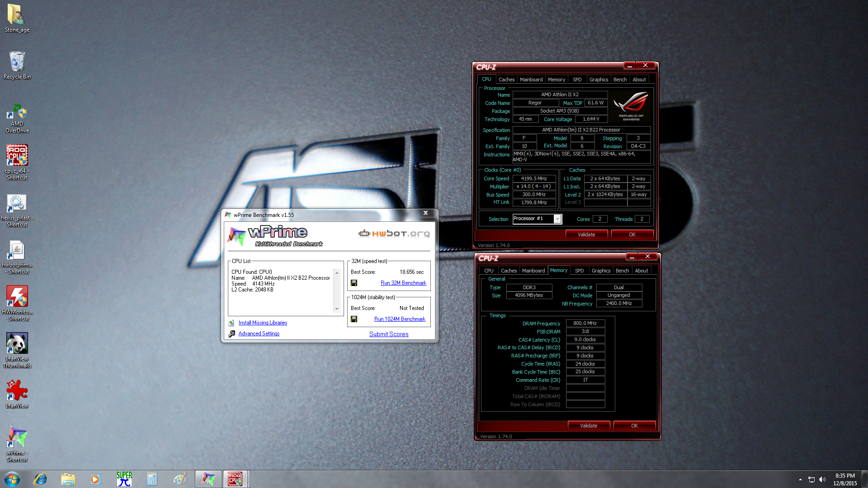
Task: Click Run 1024M Benchmark link
Action: pyautogui.click(x=400, y=319)
